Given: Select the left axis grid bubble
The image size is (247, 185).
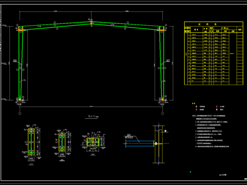Looking at the screenshot, I should tap(20, 114).
